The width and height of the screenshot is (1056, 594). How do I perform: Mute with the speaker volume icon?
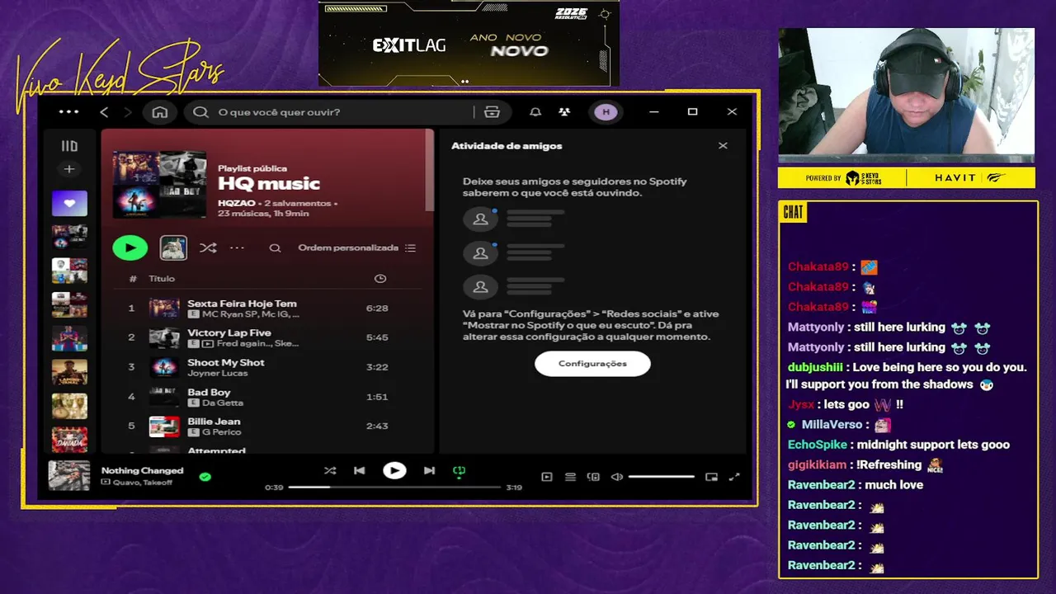616,477
